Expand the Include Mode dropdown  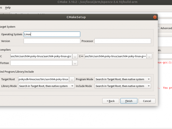pyautogui.click(x=123, y=86)
